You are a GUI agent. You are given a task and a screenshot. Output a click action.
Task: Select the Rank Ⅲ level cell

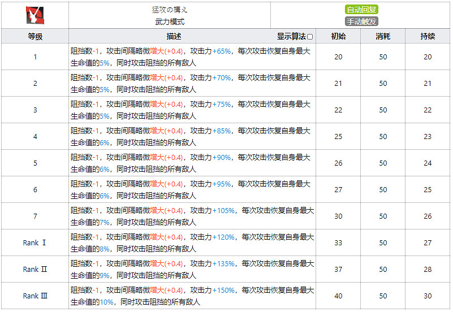pyautogui.click(x=35, y=296)
